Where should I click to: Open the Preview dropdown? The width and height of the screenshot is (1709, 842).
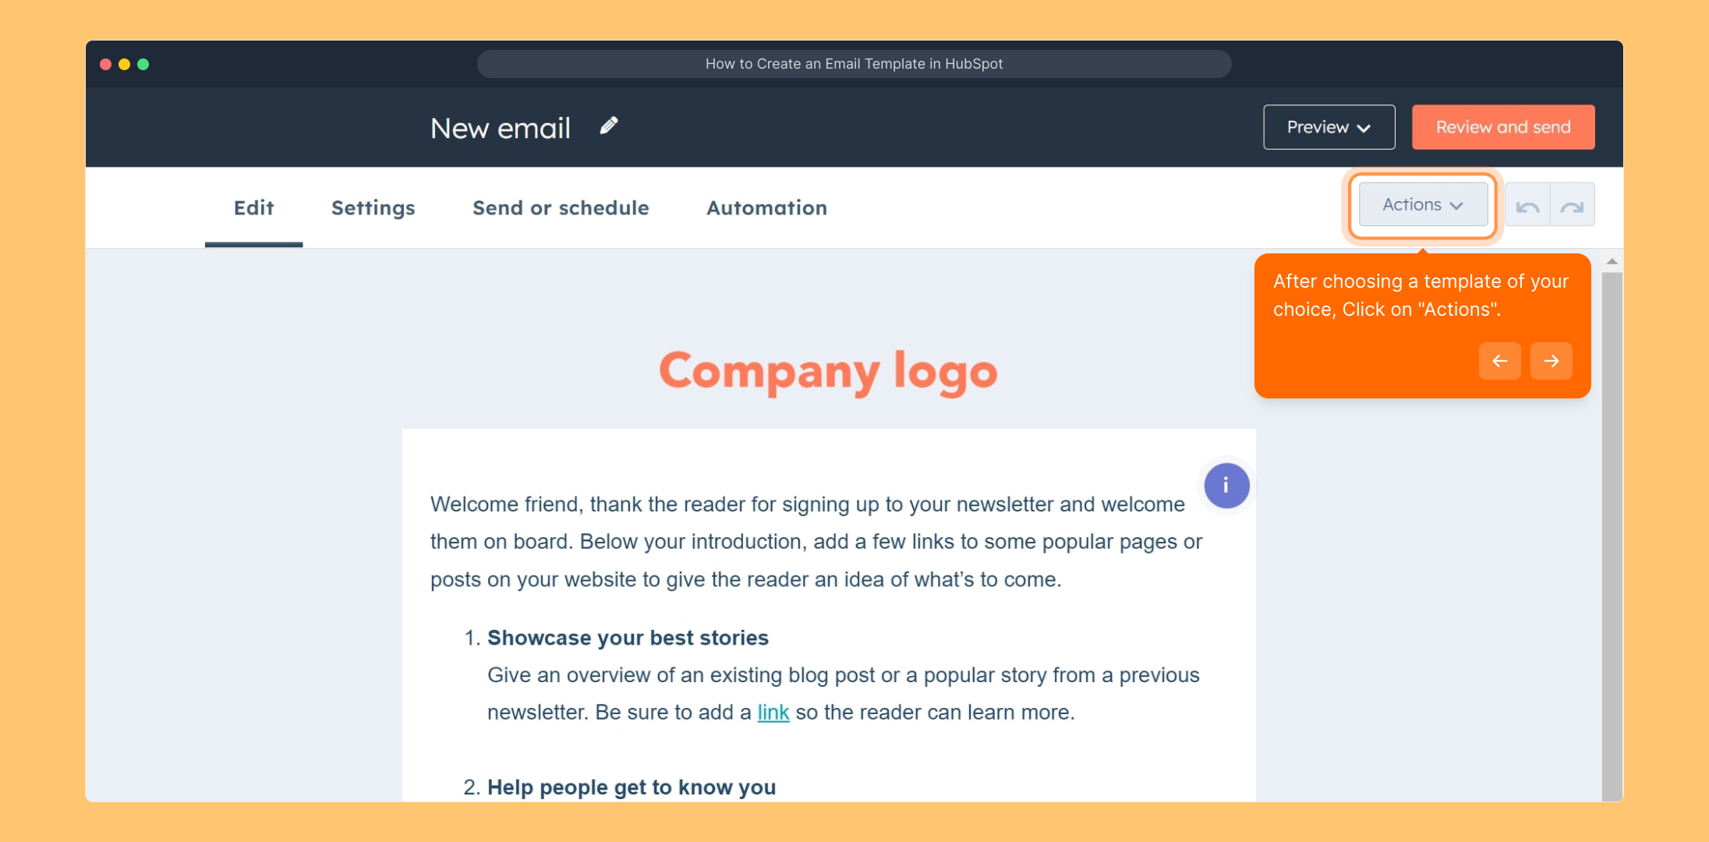[x=1329, y=127]
